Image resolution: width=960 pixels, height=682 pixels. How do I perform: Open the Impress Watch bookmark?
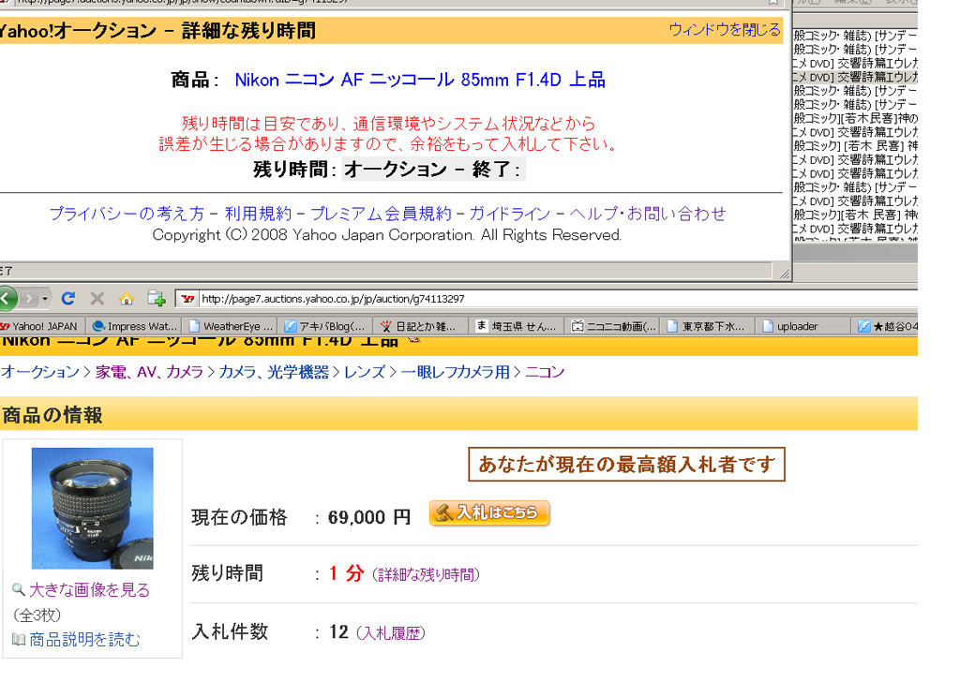pos(135,327)
